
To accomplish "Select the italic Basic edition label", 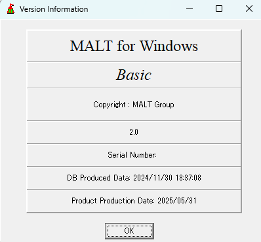I will pyautogui.click(x=134, y=75).
